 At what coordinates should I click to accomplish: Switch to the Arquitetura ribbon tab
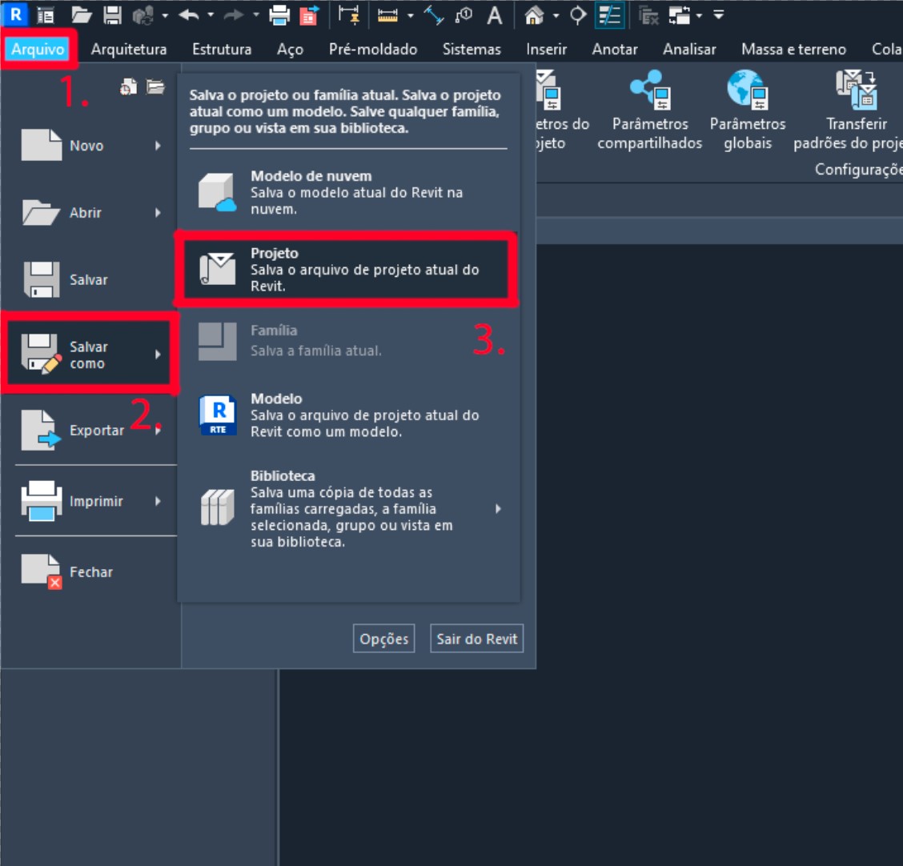pyautogui.click(x=129, y=49)
